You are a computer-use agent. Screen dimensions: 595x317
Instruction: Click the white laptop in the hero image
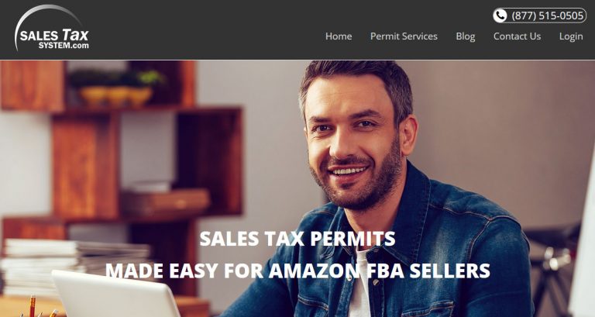tap(115, 294)
